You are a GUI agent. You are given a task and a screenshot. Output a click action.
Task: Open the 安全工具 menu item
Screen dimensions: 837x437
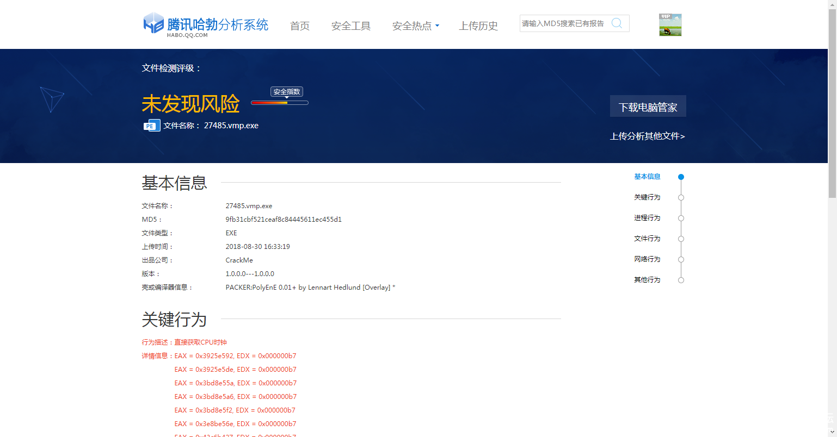click(x=350, y=26)
